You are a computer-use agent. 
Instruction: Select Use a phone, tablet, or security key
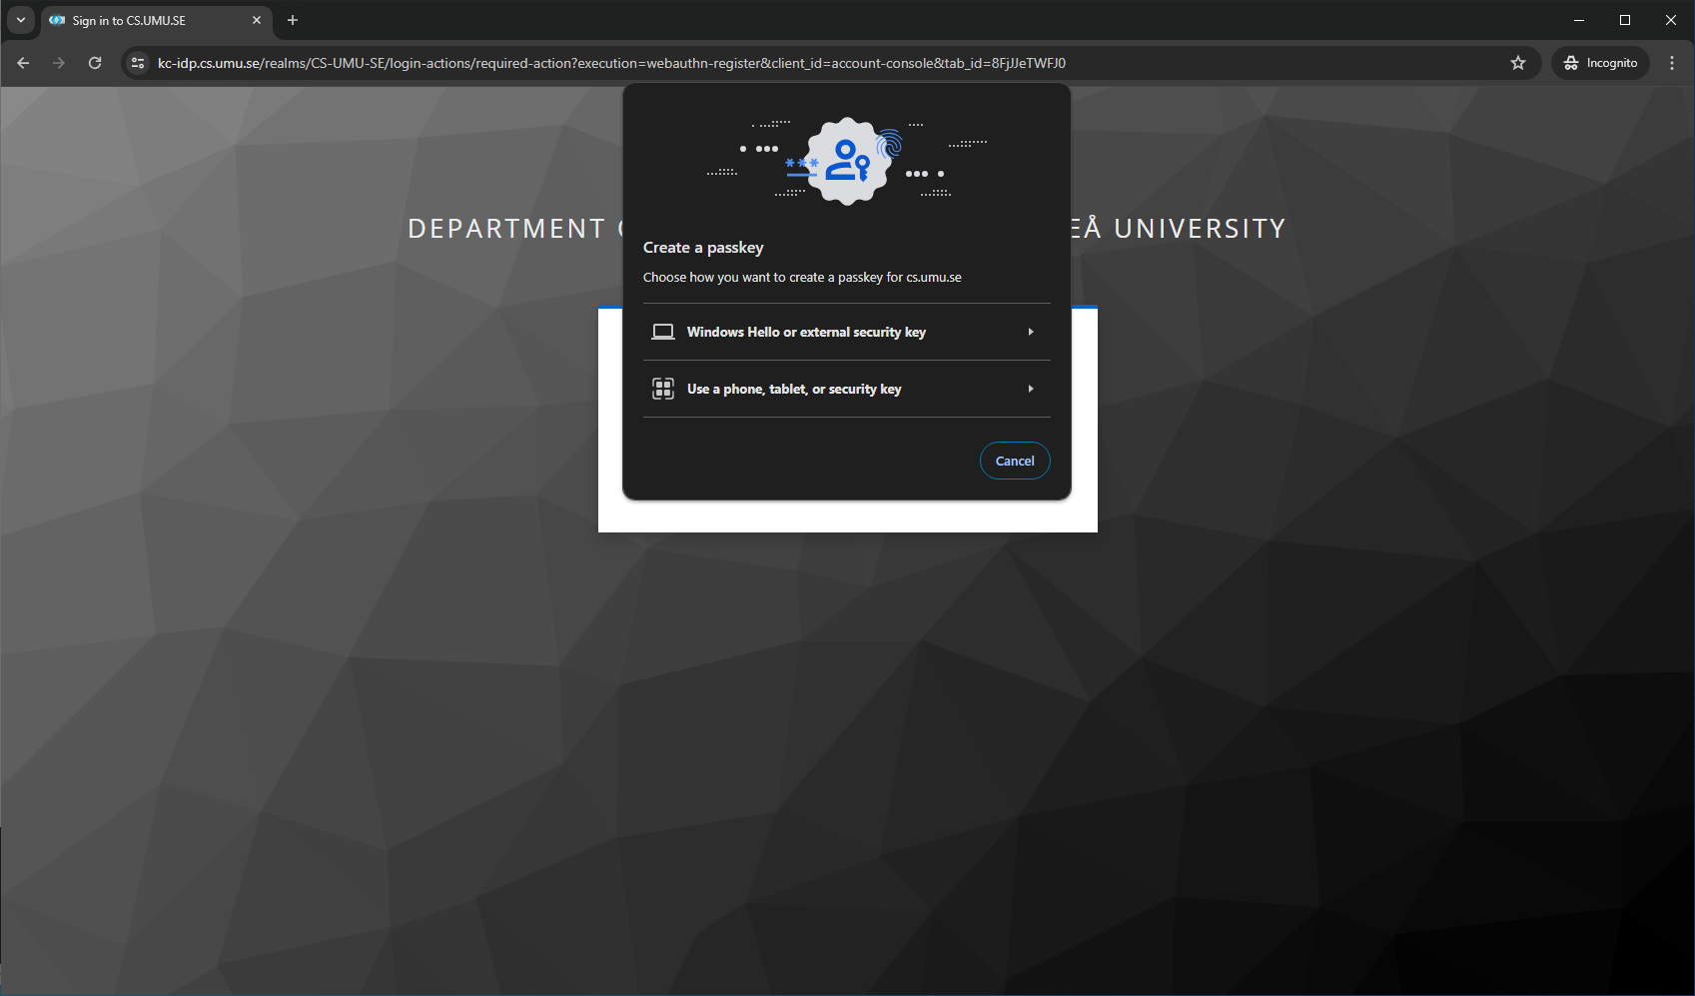[x=794, y=389]
